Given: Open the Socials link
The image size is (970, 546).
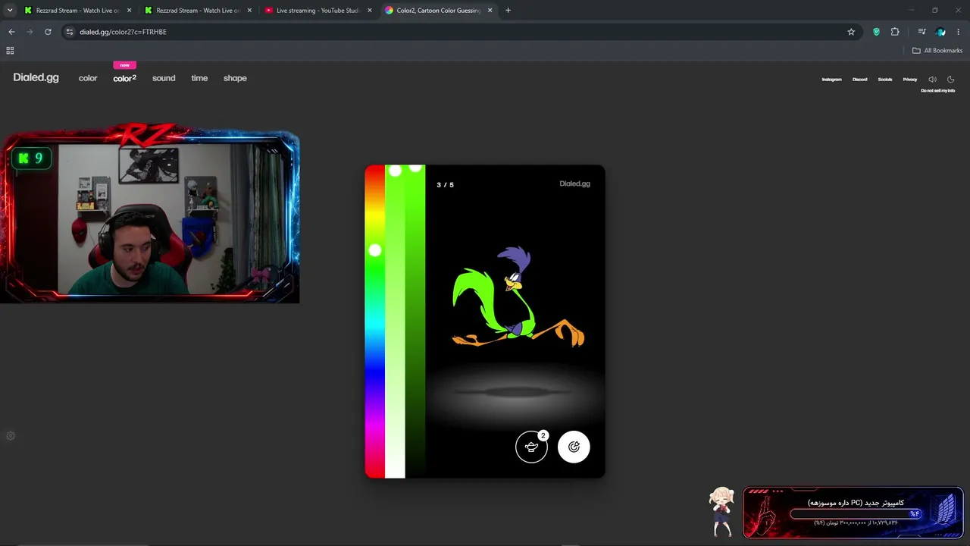Looking at the screenshot, I should pyautogui.click(x=885, y=80).
